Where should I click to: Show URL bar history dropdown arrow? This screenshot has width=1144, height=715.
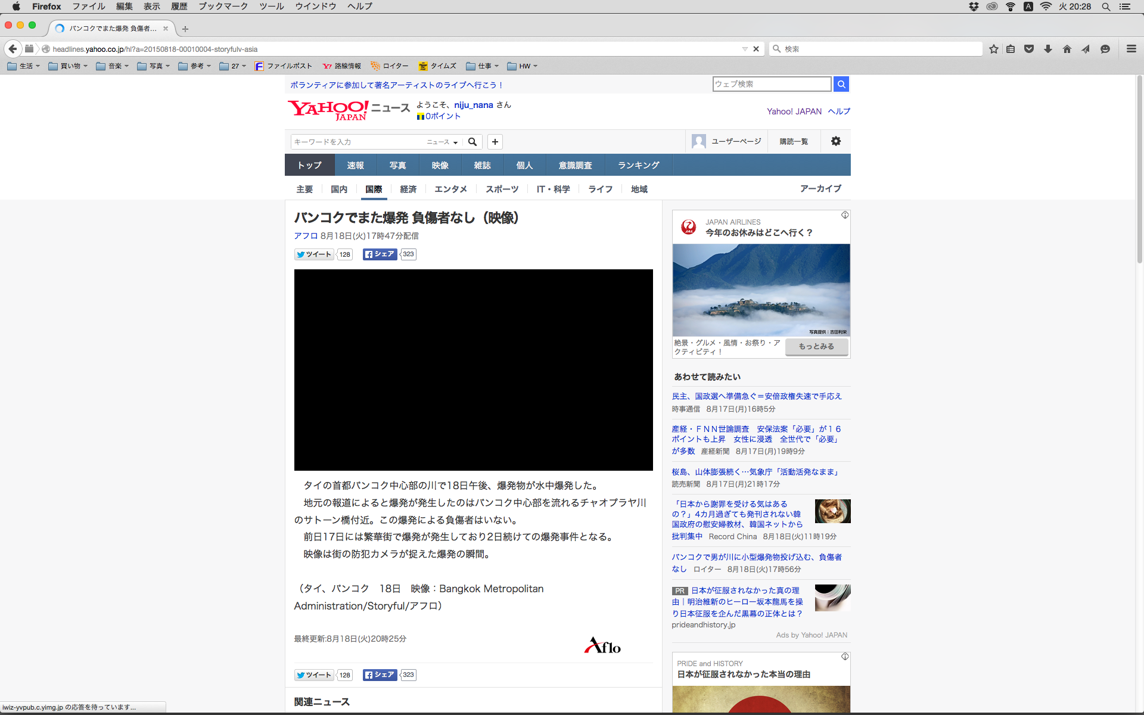745,49
